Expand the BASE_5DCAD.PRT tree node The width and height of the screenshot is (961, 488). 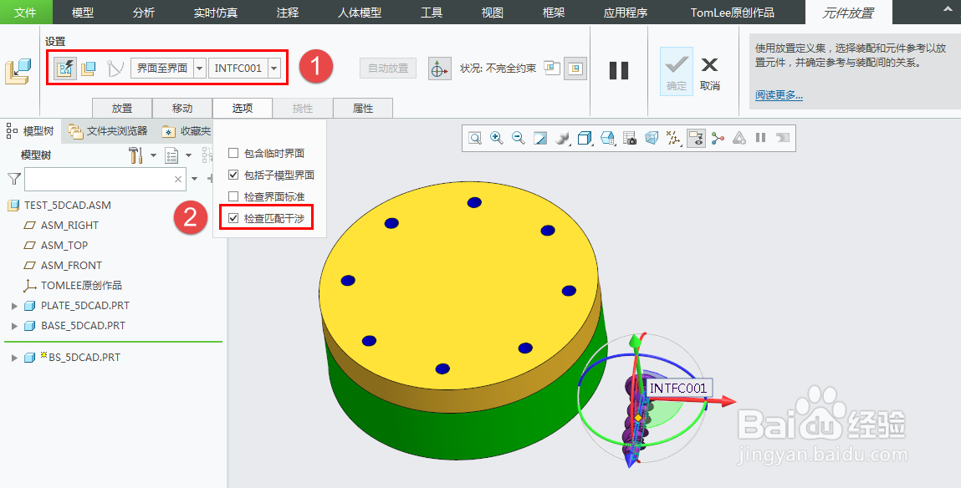click(15, 326)
